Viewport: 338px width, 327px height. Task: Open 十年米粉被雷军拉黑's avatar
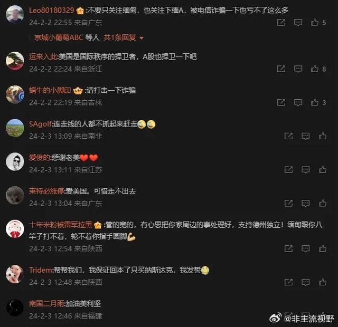(x=15, y=229)
